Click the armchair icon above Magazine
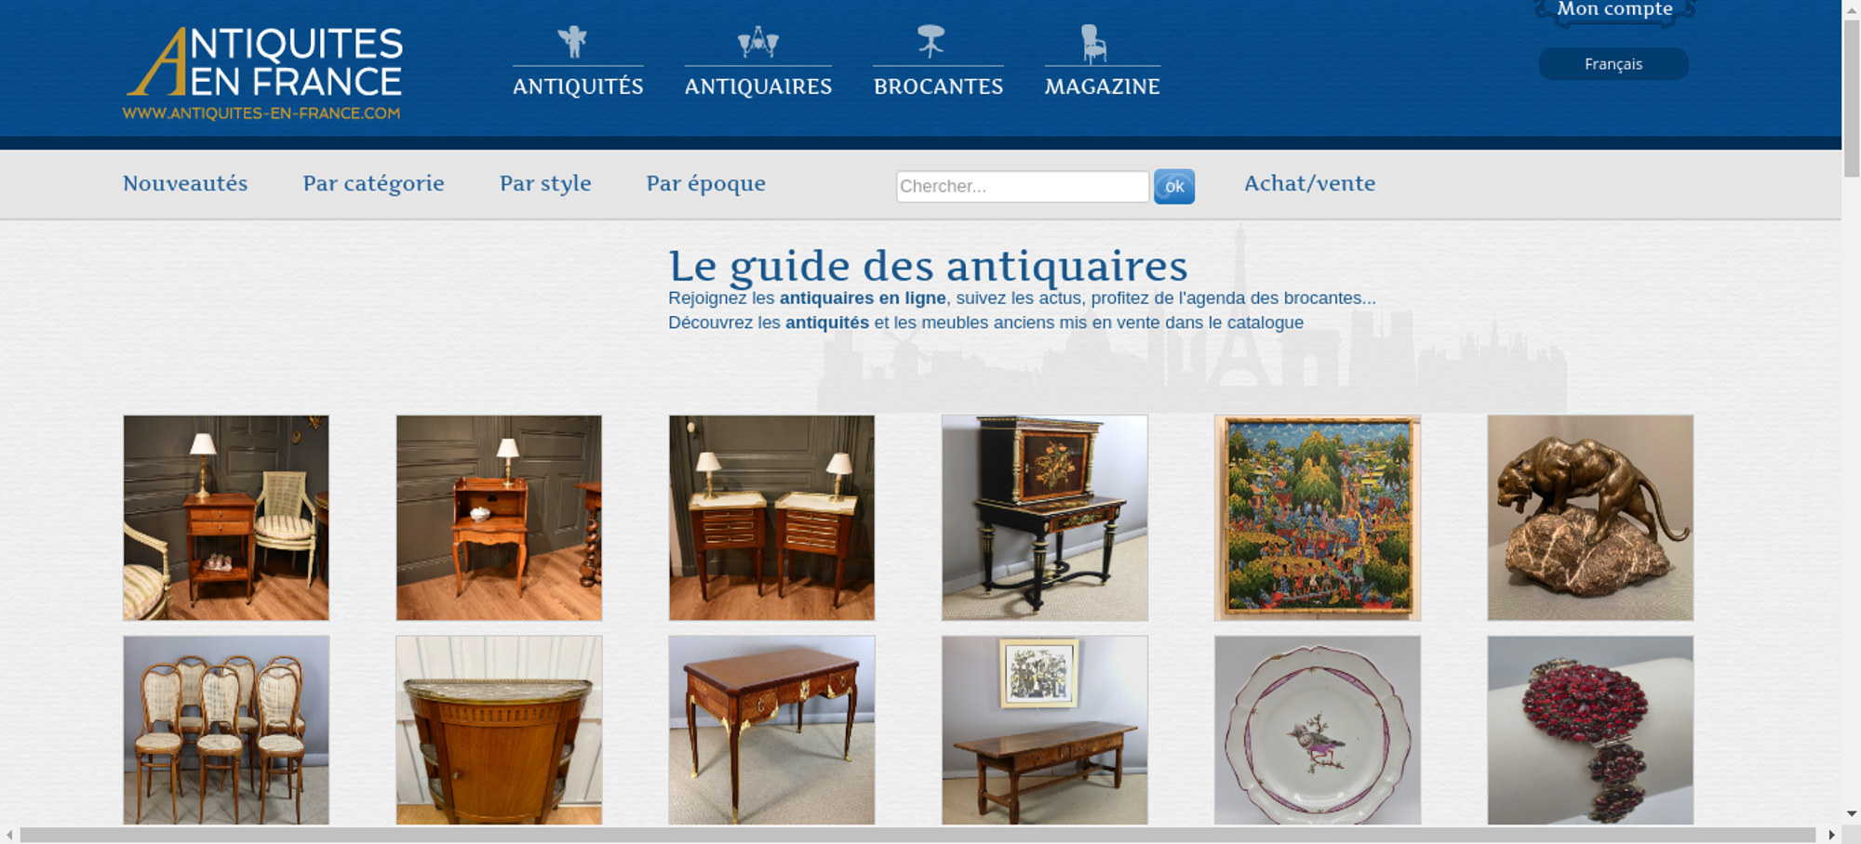Screen dimensions: 1861x844 pos(1093,44)
